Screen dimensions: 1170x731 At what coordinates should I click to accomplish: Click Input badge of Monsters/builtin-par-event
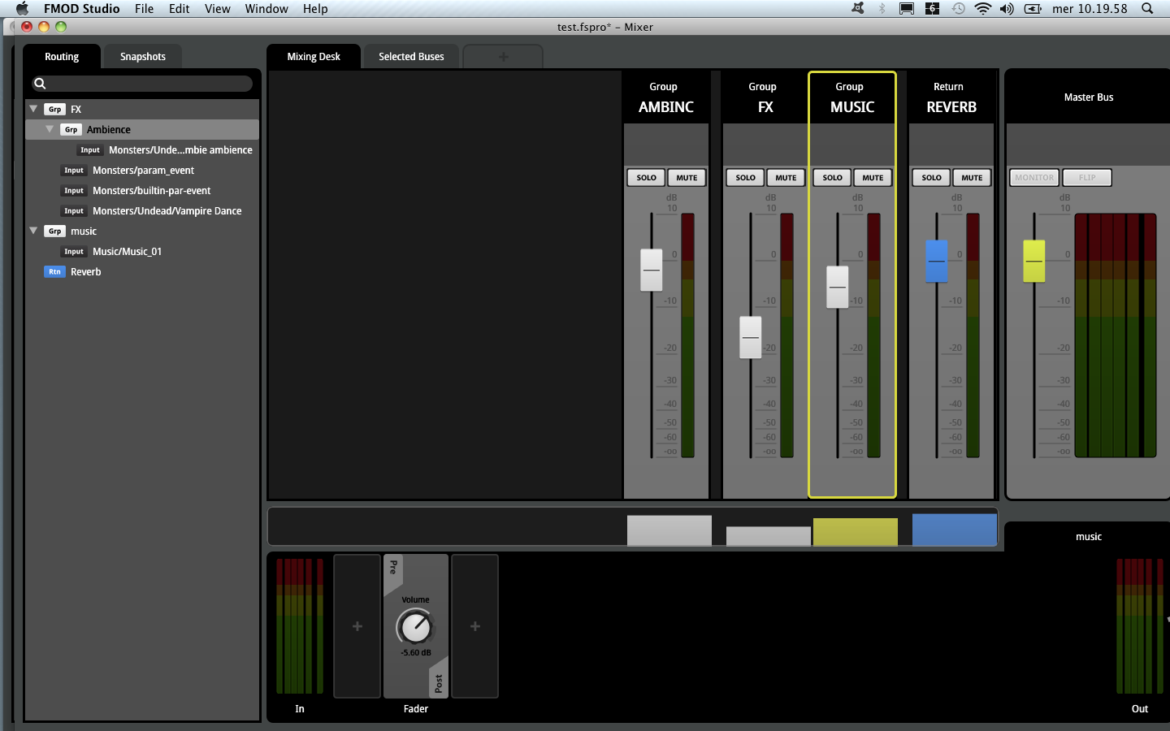pos(74,190)
